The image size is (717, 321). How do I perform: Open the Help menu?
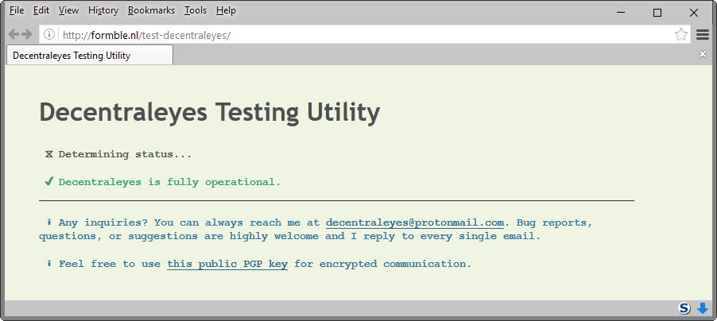click(x=226, y=10)
